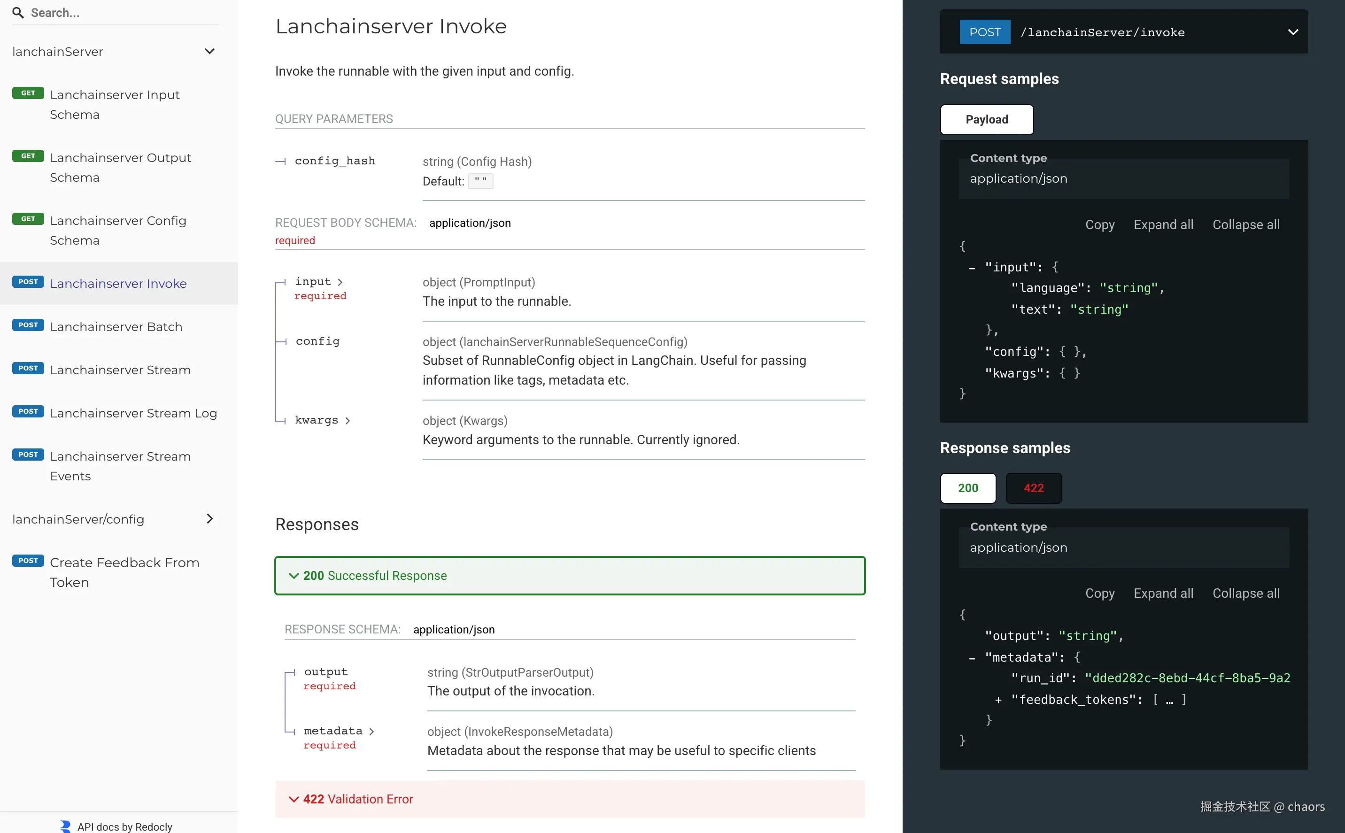This screenshot has height=833, width=1345.
Task: Collapse the "input" JSON node minus icon
Action: [972, 268]
